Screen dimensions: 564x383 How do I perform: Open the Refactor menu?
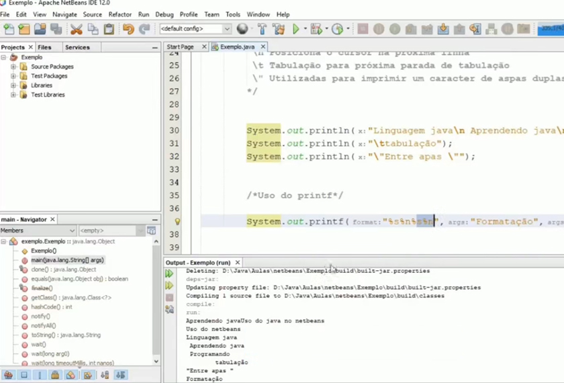pyautogui.click(x=120, y=14)
